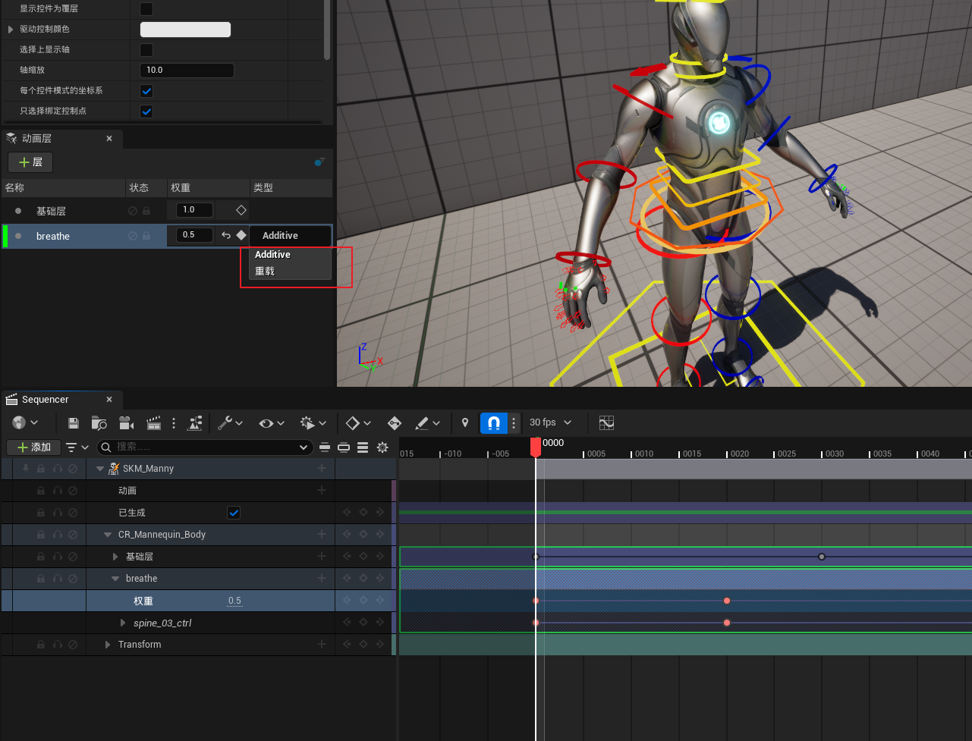
Task: Toggle the mute icon on 基础层 layer
Action: pyautogui.click(x=133, y=211)
